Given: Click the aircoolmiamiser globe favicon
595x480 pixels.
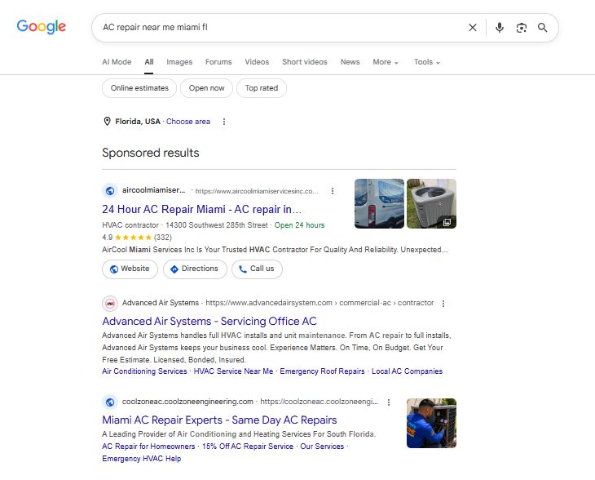Looking at the screenshot, I should coord(110,191).
